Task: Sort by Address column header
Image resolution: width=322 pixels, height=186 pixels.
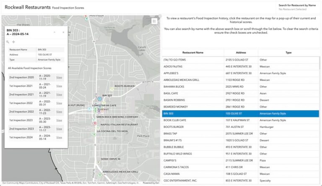Action: [x=241, y=52]
